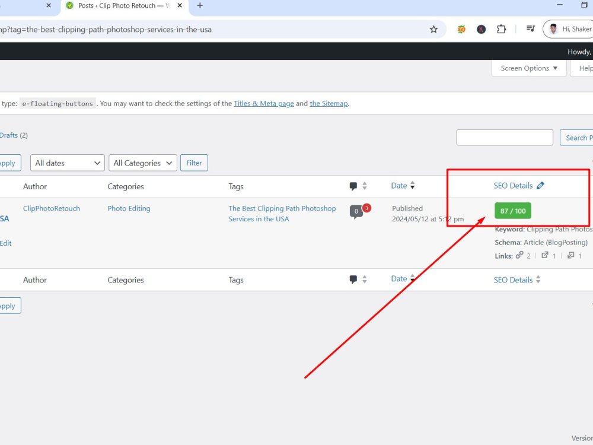Open the All Categories dropdown
Viewport: 593px width, 445px height.
(142, 163)
